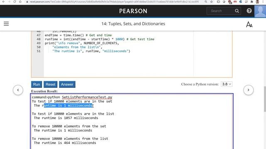The image size is (266, 149).
Task: Click the browser forward arrow
Action: pyautogui.click(x=9, y=2)
